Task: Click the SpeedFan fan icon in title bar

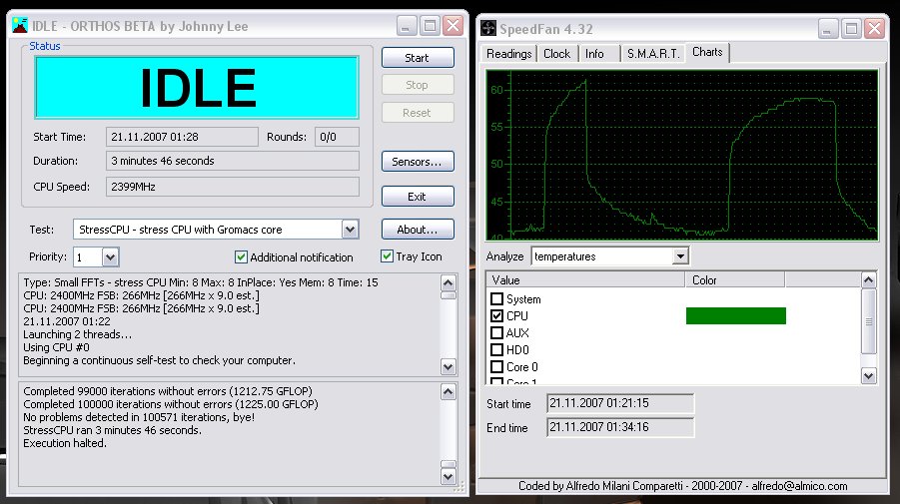Action: 488,28
